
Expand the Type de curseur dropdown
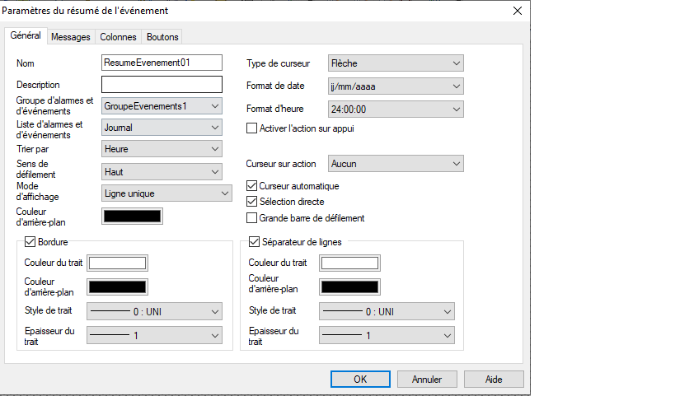click(395, 63)
